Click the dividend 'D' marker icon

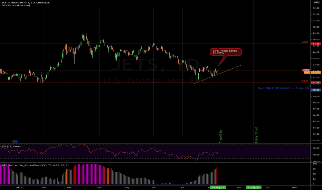click(15, 142)
